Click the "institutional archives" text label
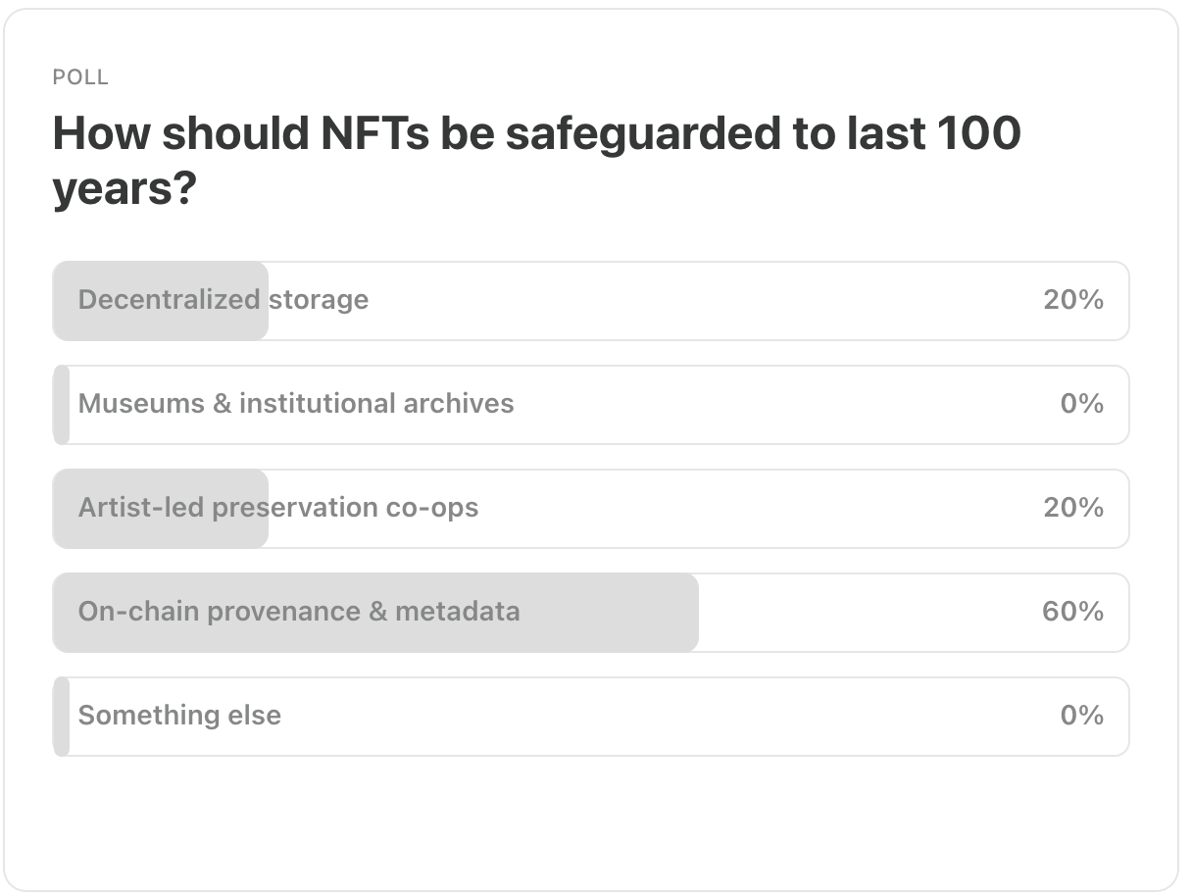 pyautogui.click(x=376, y=404)
